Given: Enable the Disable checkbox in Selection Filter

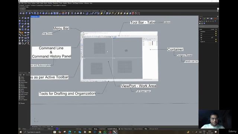Looking at the screenshot, I should coord(20,103).
